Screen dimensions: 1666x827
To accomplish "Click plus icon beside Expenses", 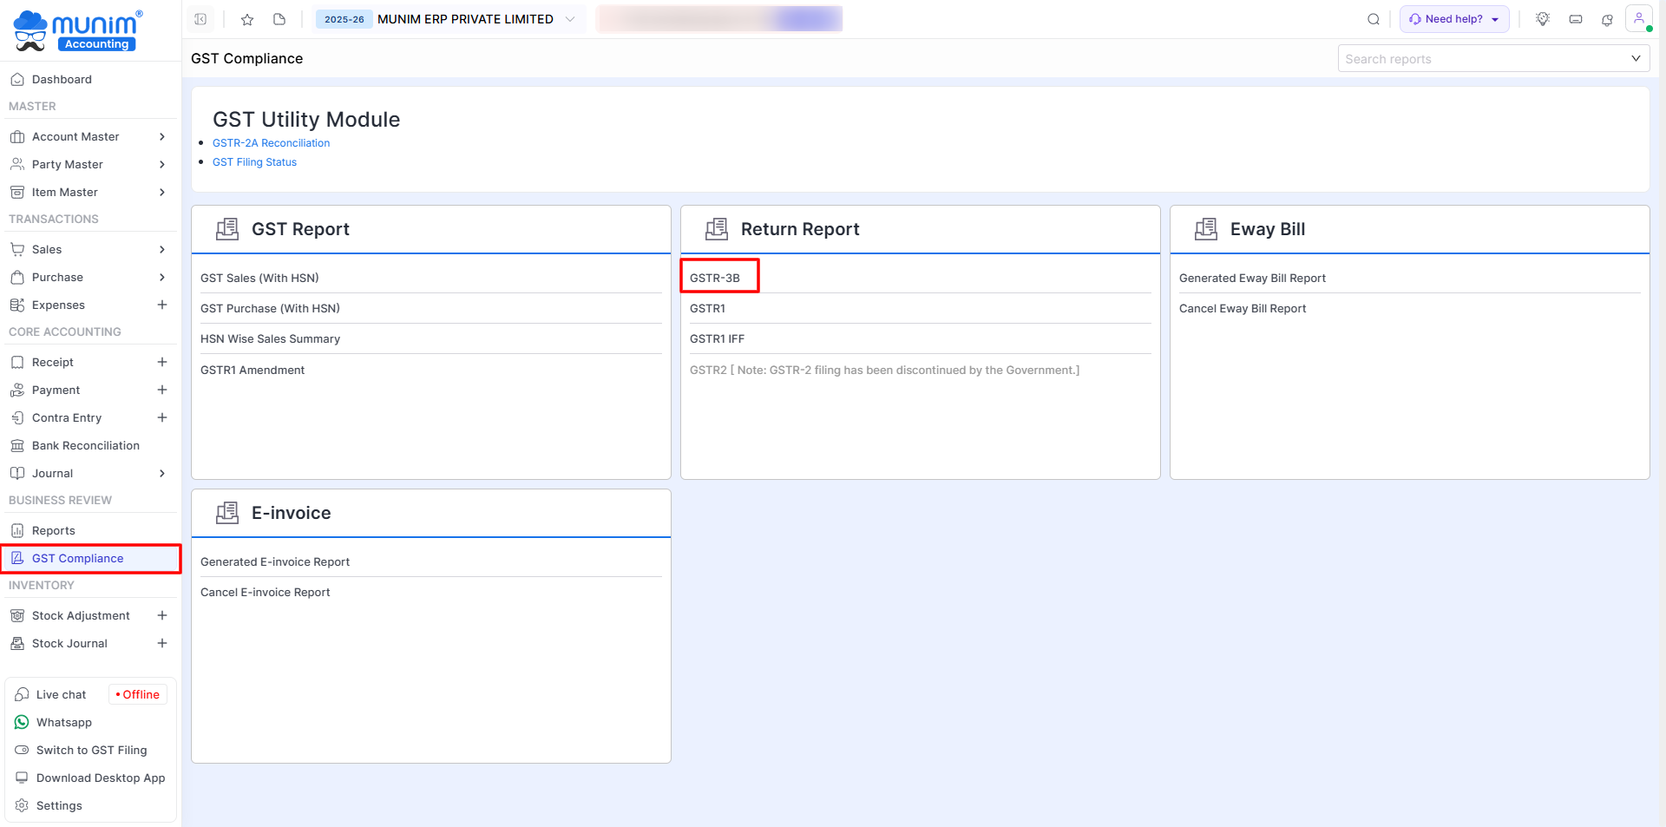I will (x=162, y=305).
